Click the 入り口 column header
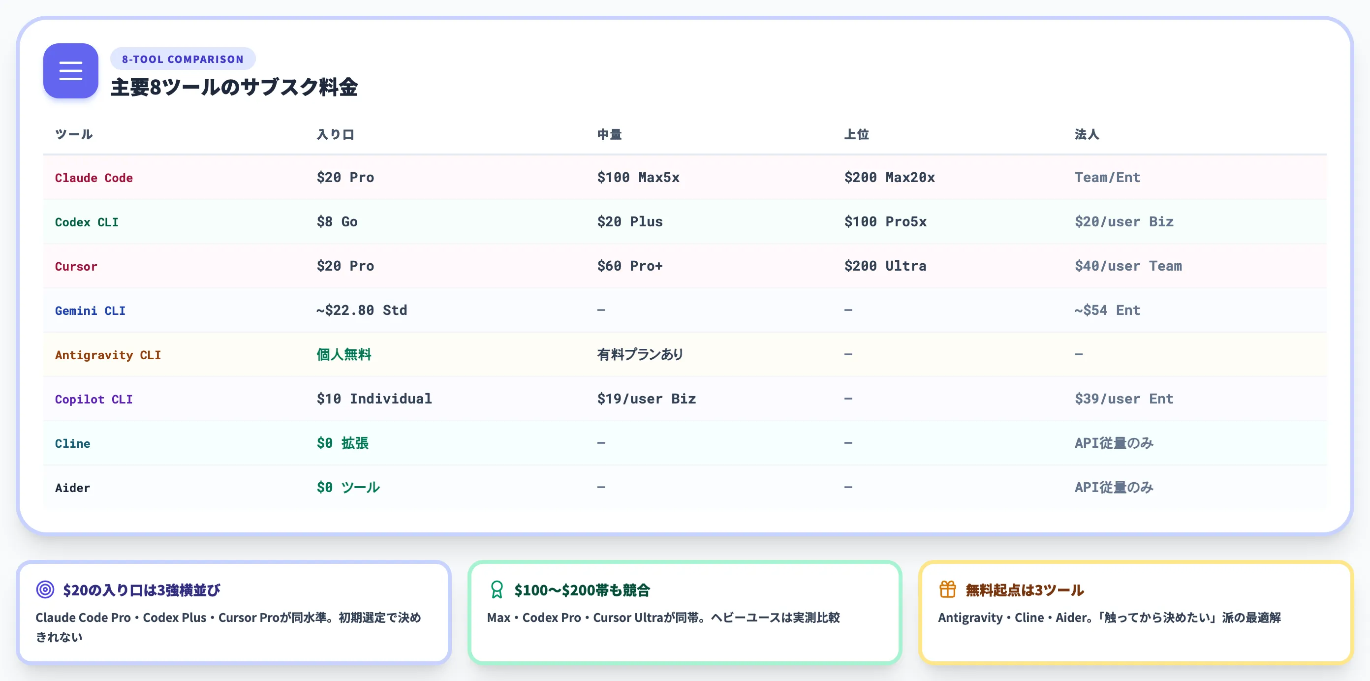Viewport: 1370px width, 681px height. click(336, 134)
